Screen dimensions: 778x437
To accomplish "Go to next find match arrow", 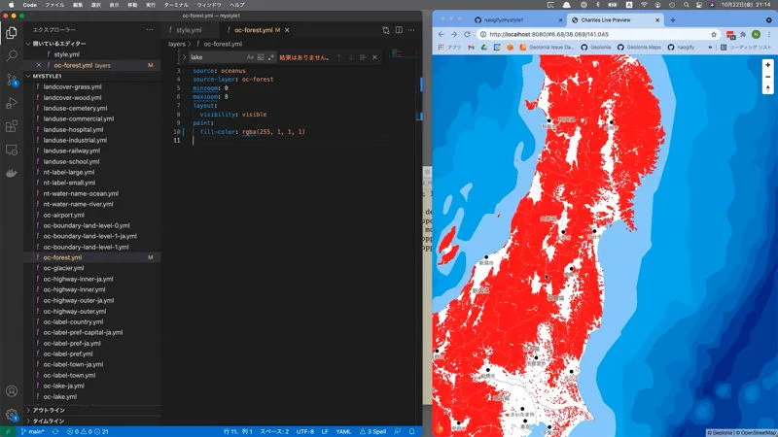I will pyautogui.click(x=351, y=57).
